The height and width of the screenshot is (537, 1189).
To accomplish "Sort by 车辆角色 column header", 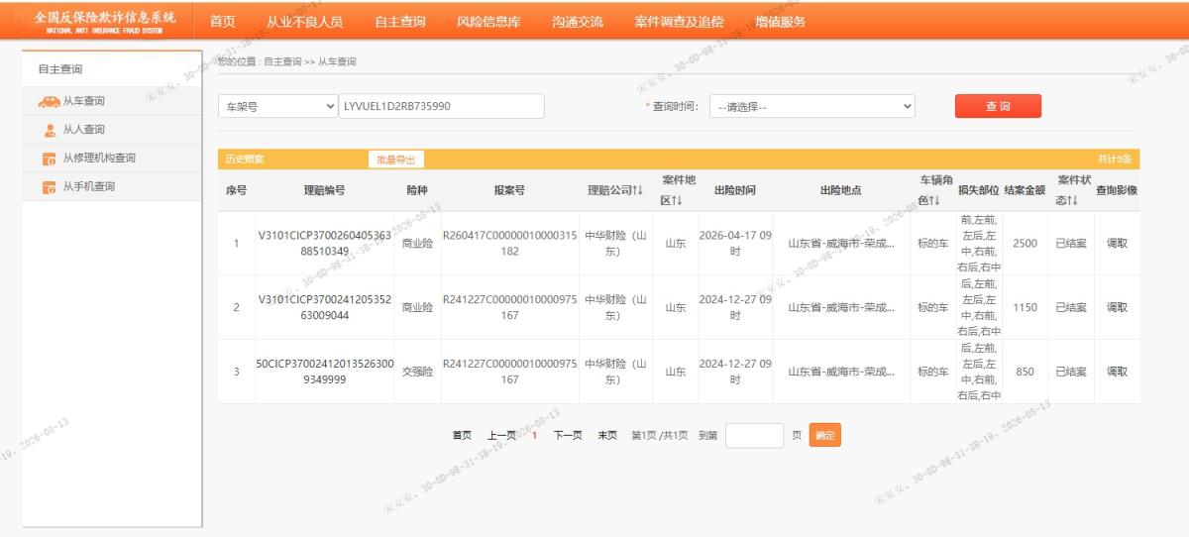I will (x=934, y=189).
